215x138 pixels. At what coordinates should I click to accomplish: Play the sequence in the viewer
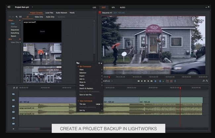point(145,81)
